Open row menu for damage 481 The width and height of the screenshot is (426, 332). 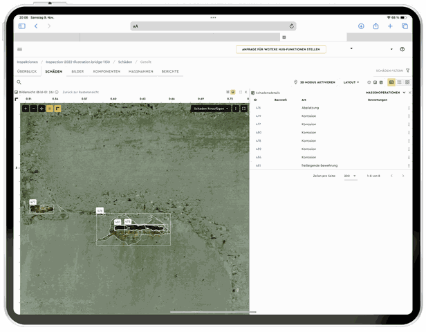click(409, 165)
